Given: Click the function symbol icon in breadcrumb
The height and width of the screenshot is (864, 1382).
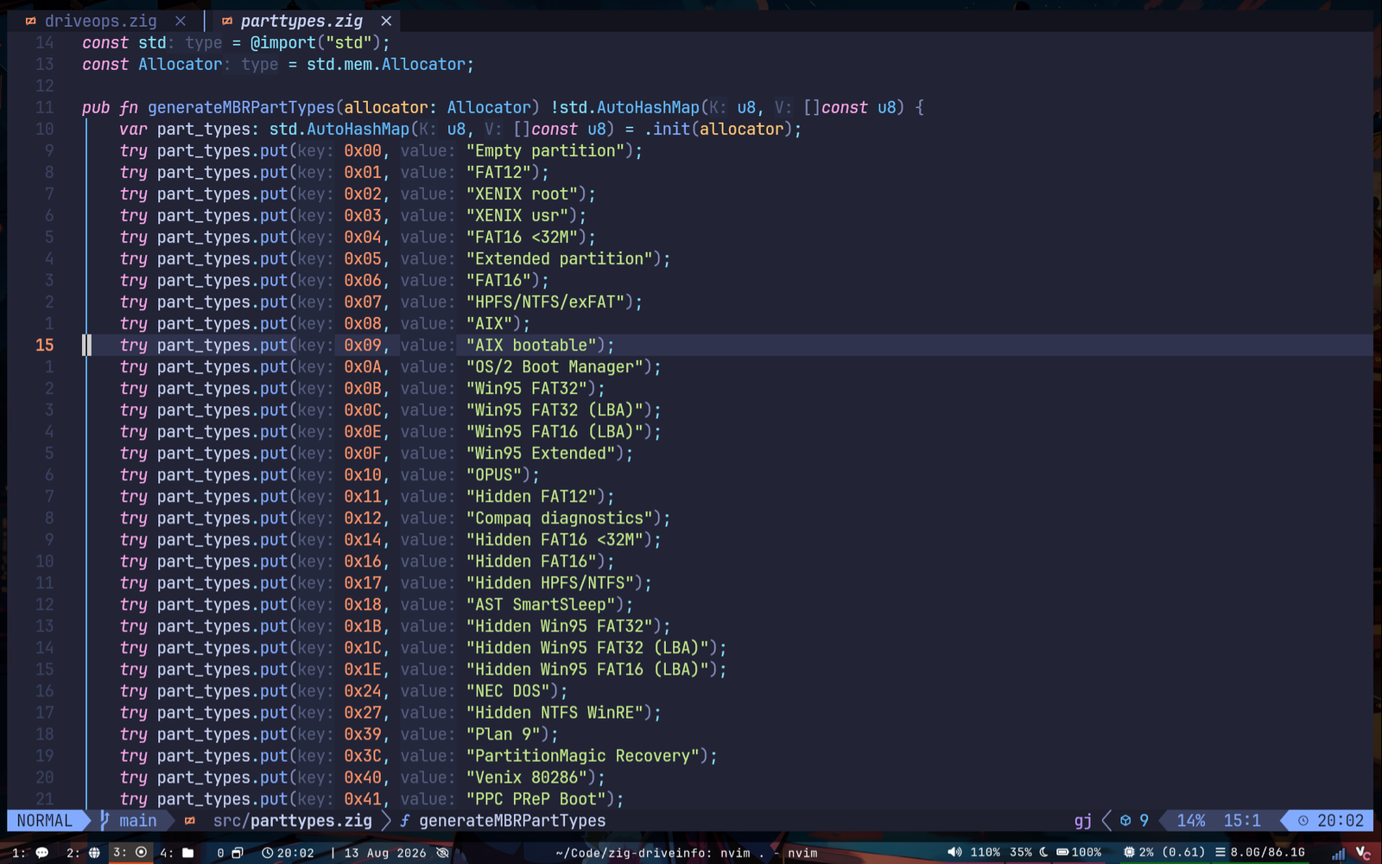Looking at the screenshot, I should click(x=404, y=821).
